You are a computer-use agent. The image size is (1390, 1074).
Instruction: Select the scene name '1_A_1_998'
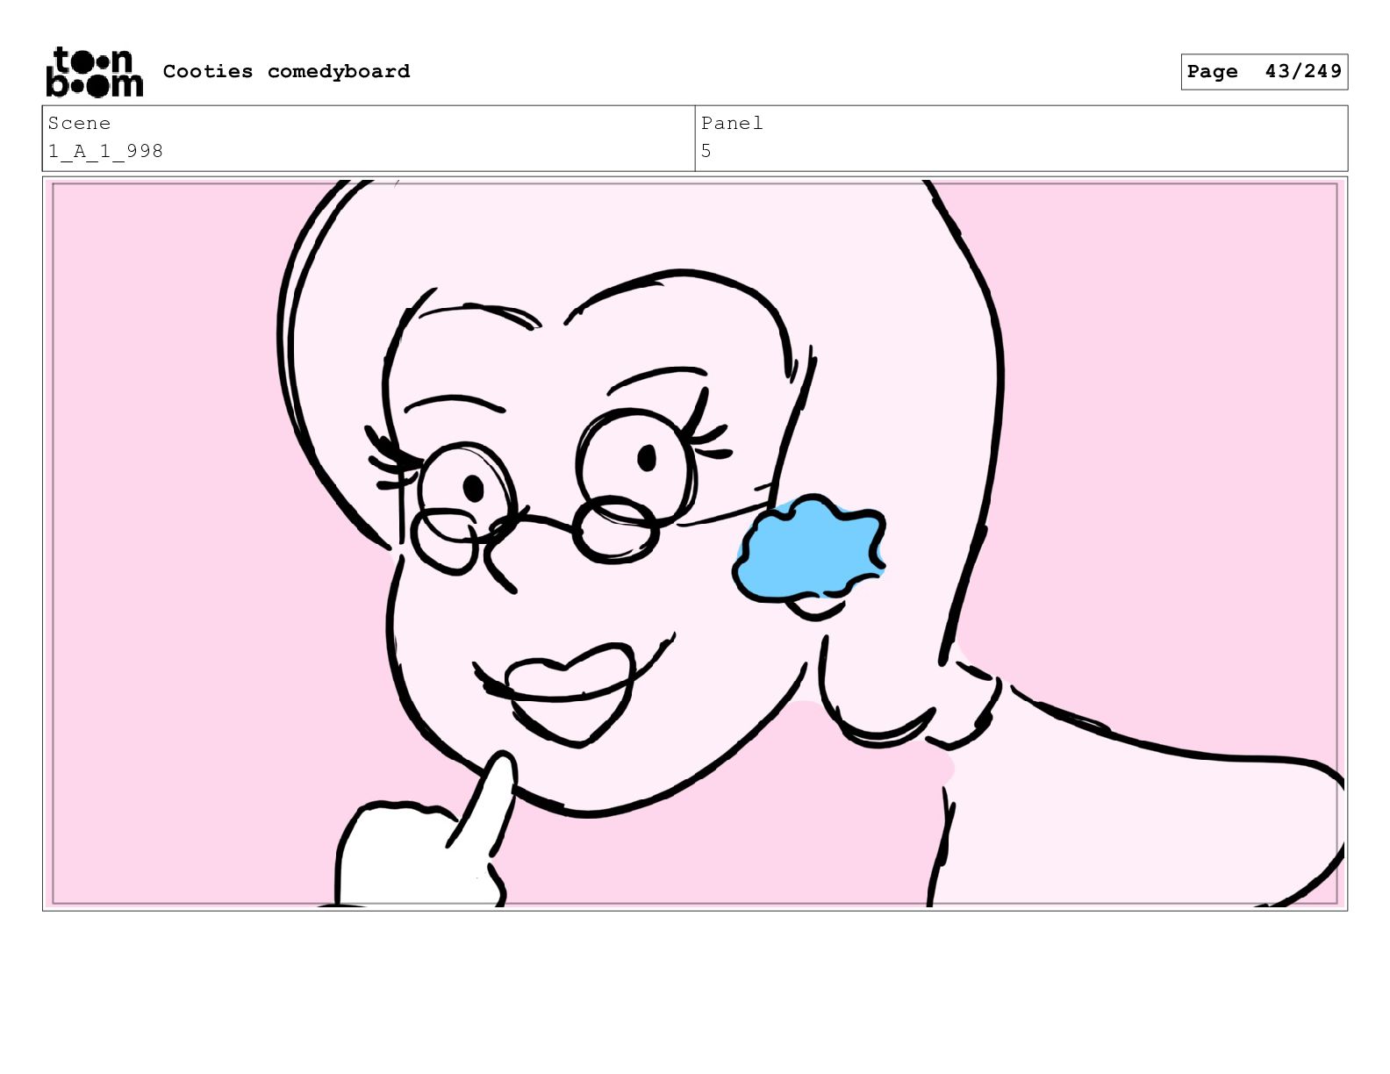[x=105, y=151]
